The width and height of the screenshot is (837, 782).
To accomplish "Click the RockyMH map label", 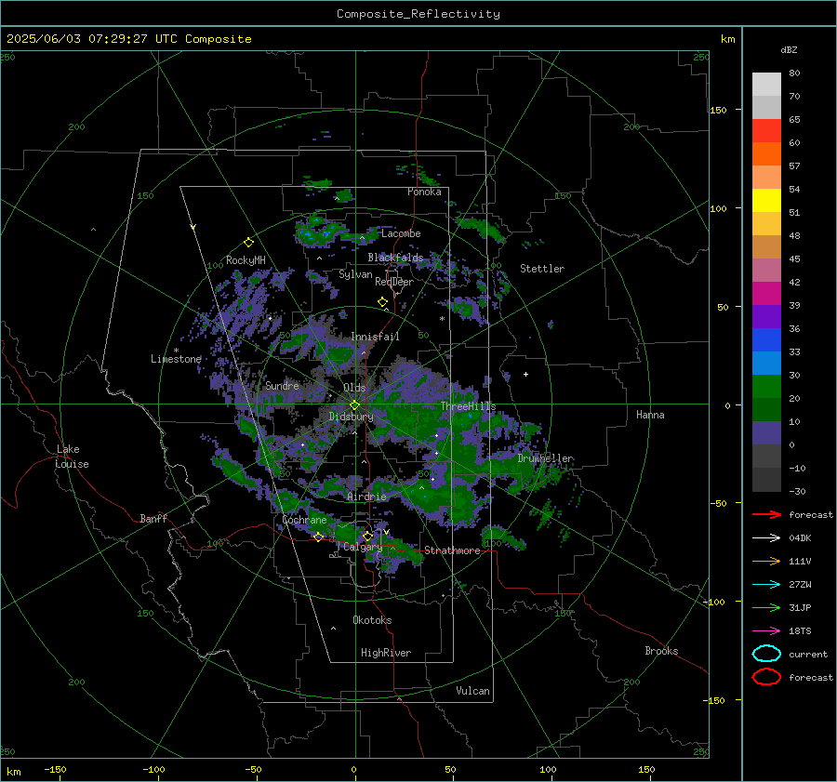I will point(246,260).
